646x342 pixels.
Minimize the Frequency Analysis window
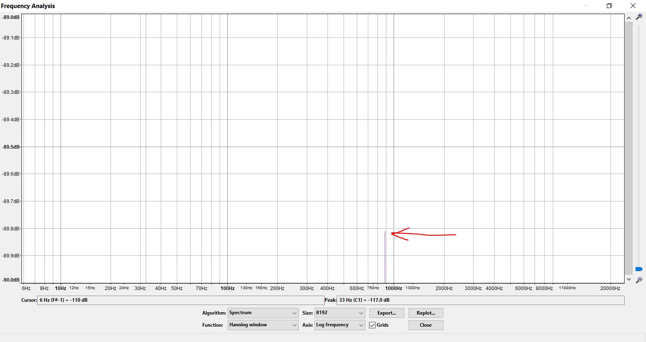[586, 6]
